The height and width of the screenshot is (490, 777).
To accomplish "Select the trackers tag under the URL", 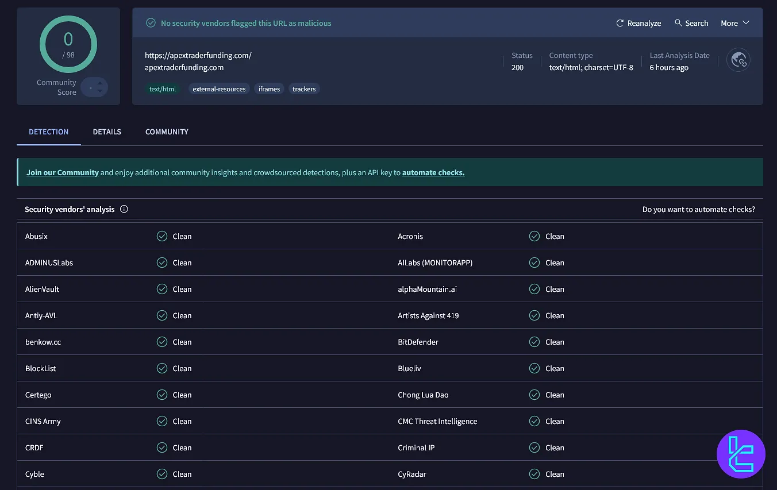I will point(304,88).
